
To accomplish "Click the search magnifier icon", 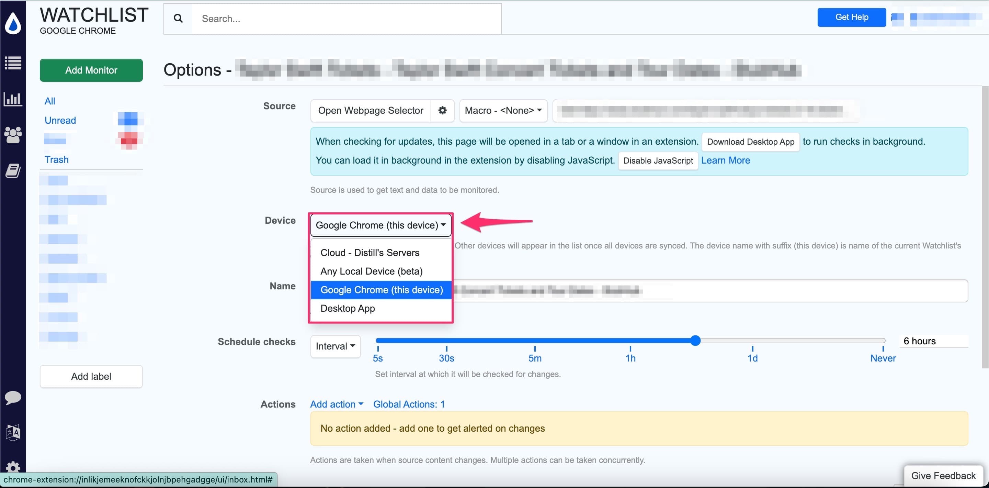I will point(178,18).
